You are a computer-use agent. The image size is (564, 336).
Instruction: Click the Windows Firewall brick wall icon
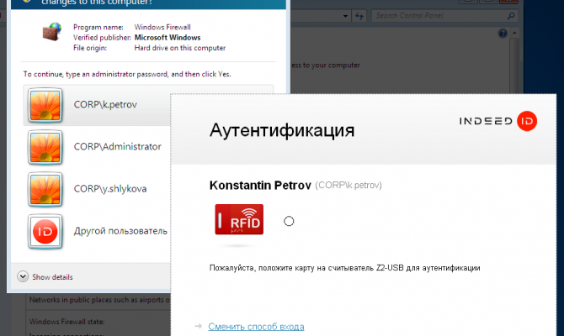(x=52, y=32)
